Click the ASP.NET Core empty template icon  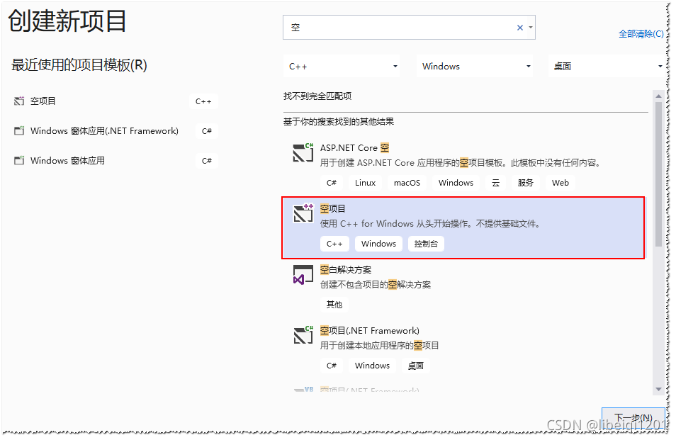pos(303,152)
